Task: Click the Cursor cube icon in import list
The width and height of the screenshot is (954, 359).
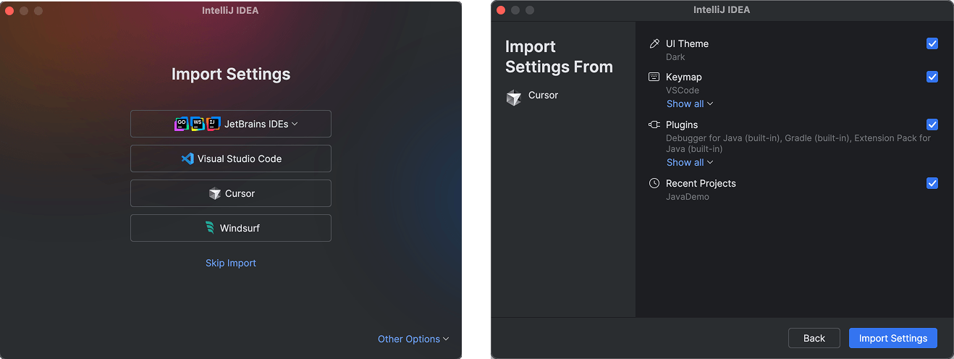Action: pos(214,193)
